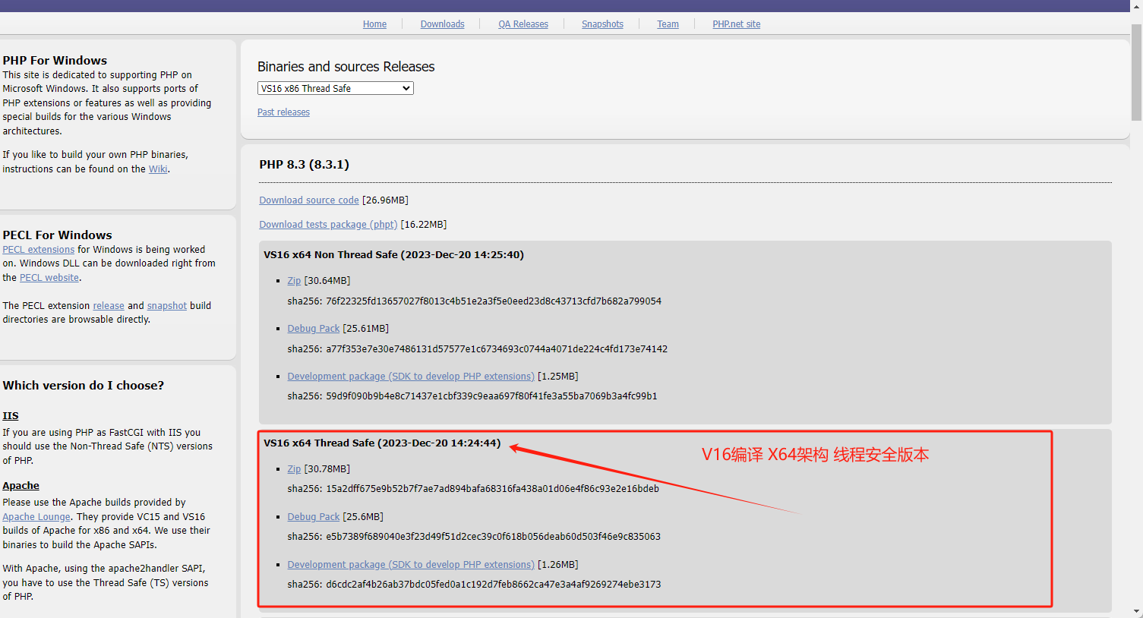Click the PHP 8.3 (8.3.1) heading

[304, 165]
